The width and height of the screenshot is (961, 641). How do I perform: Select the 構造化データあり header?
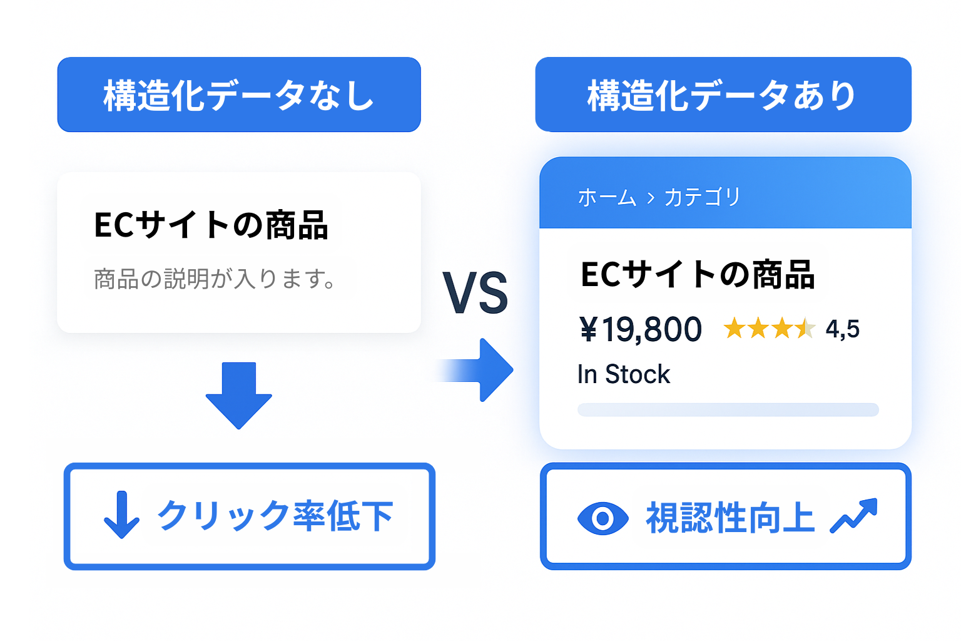[723, 95]
